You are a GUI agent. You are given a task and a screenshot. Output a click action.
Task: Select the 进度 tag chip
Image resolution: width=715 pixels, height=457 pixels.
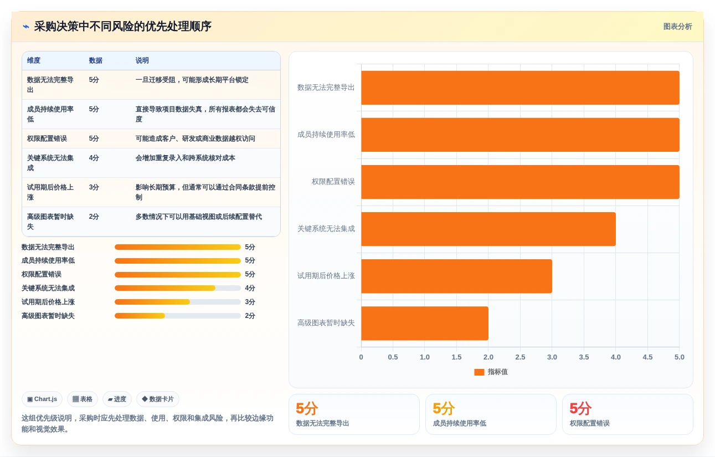117,399
